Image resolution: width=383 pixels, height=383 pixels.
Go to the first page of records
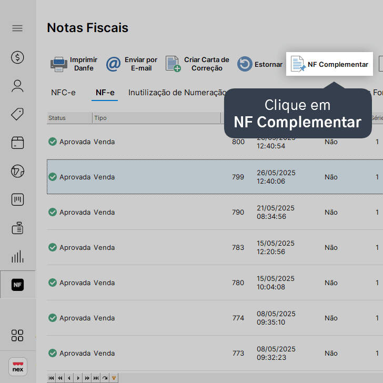[52, 378]
